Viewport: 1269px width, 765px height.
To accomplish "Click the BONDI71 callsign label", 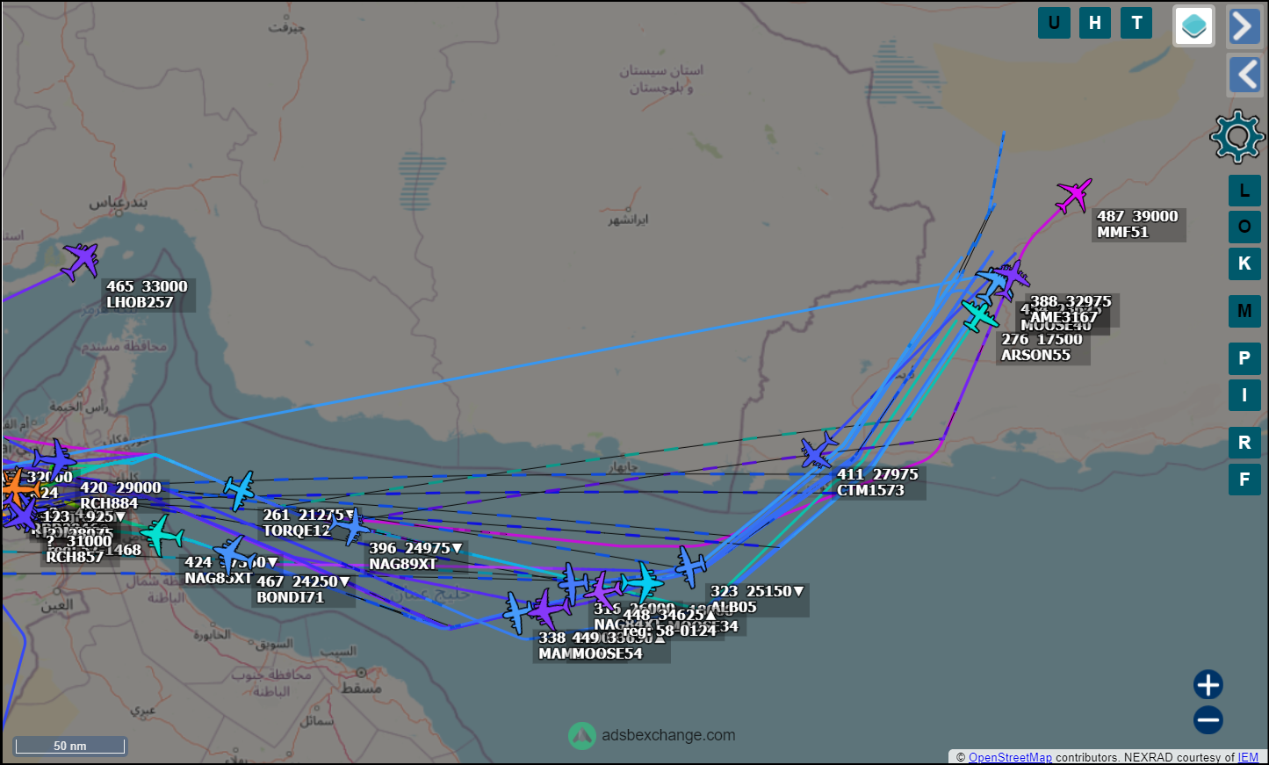I will (290, 598).
